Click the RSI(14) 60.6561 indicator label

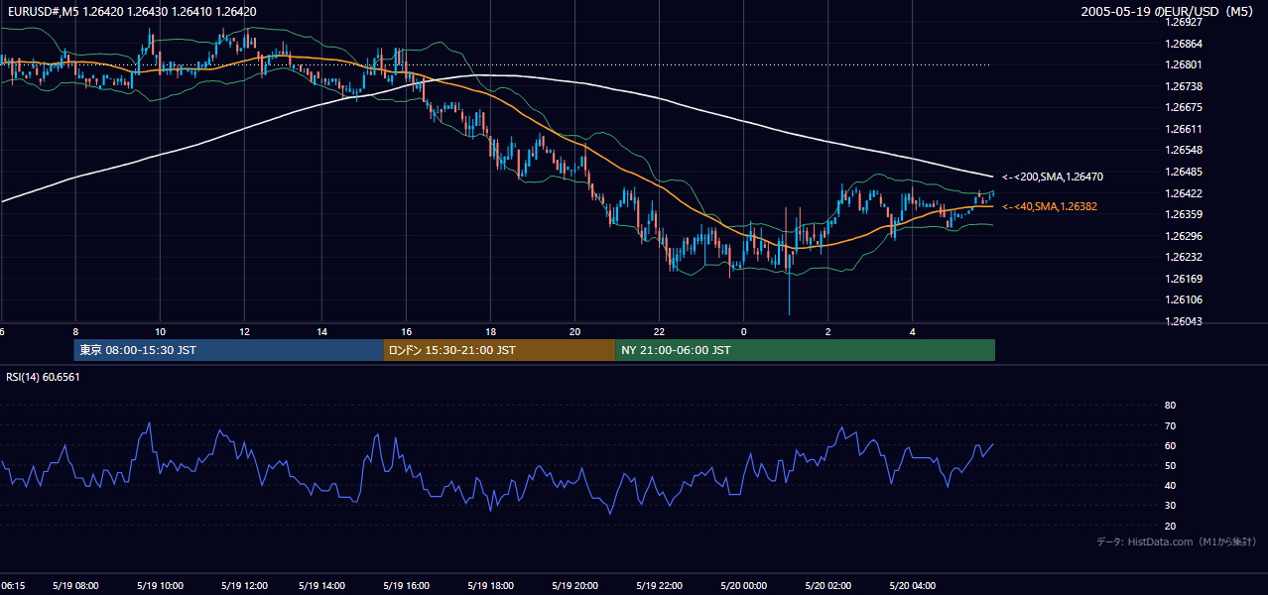click(x=43, y=377)
